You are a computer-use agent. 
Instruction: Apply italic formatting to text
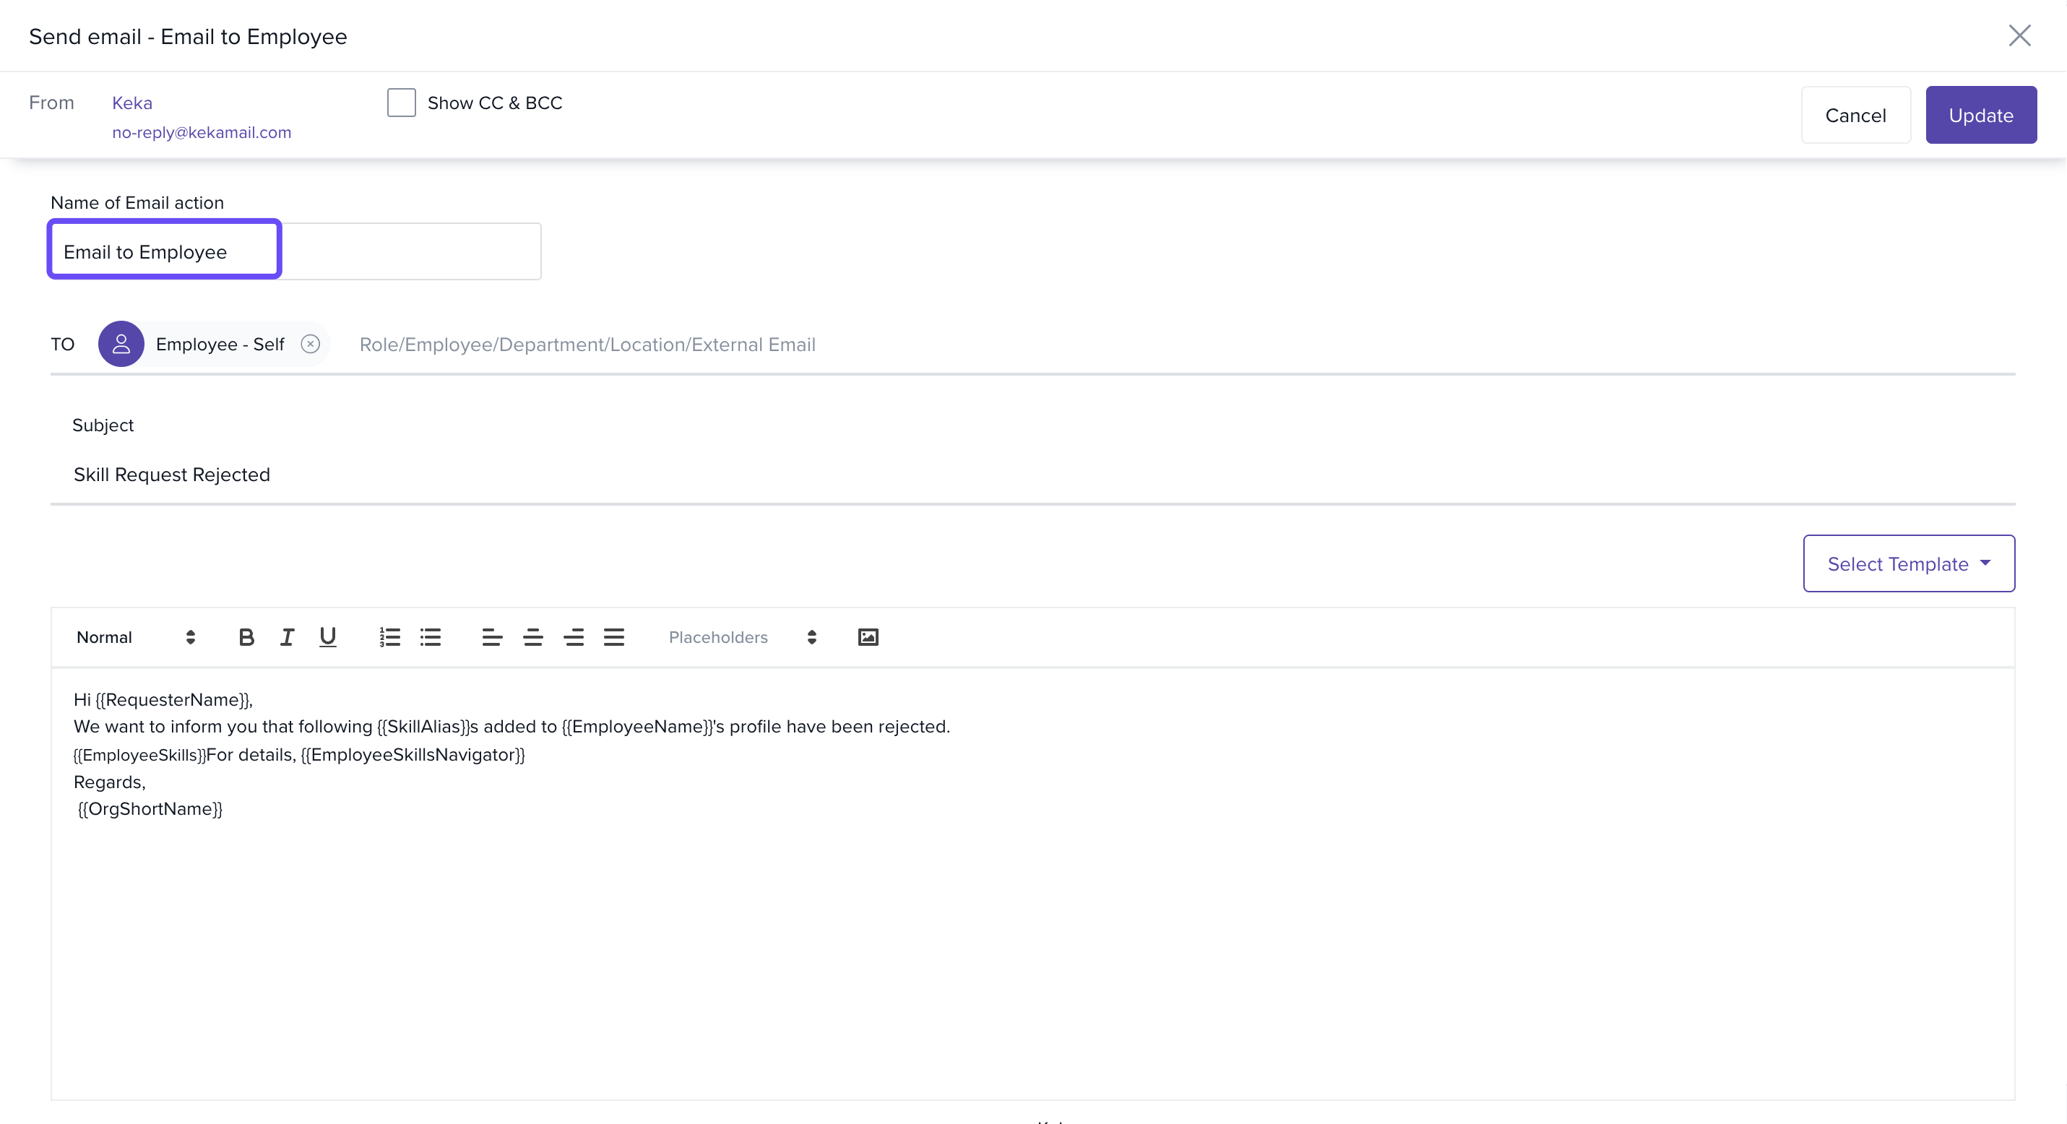click(x=286, y=637)
